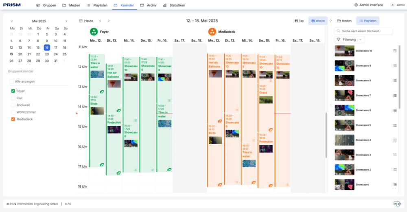Open list icon for Showcases 6 playlist

(x=395, y=110)
